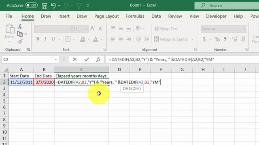Viewport: 259px width, 145px height.
Task: Open Customize Quick Access Toolbar dropdown
Action: pyautogui.click(x=88, y=6)
